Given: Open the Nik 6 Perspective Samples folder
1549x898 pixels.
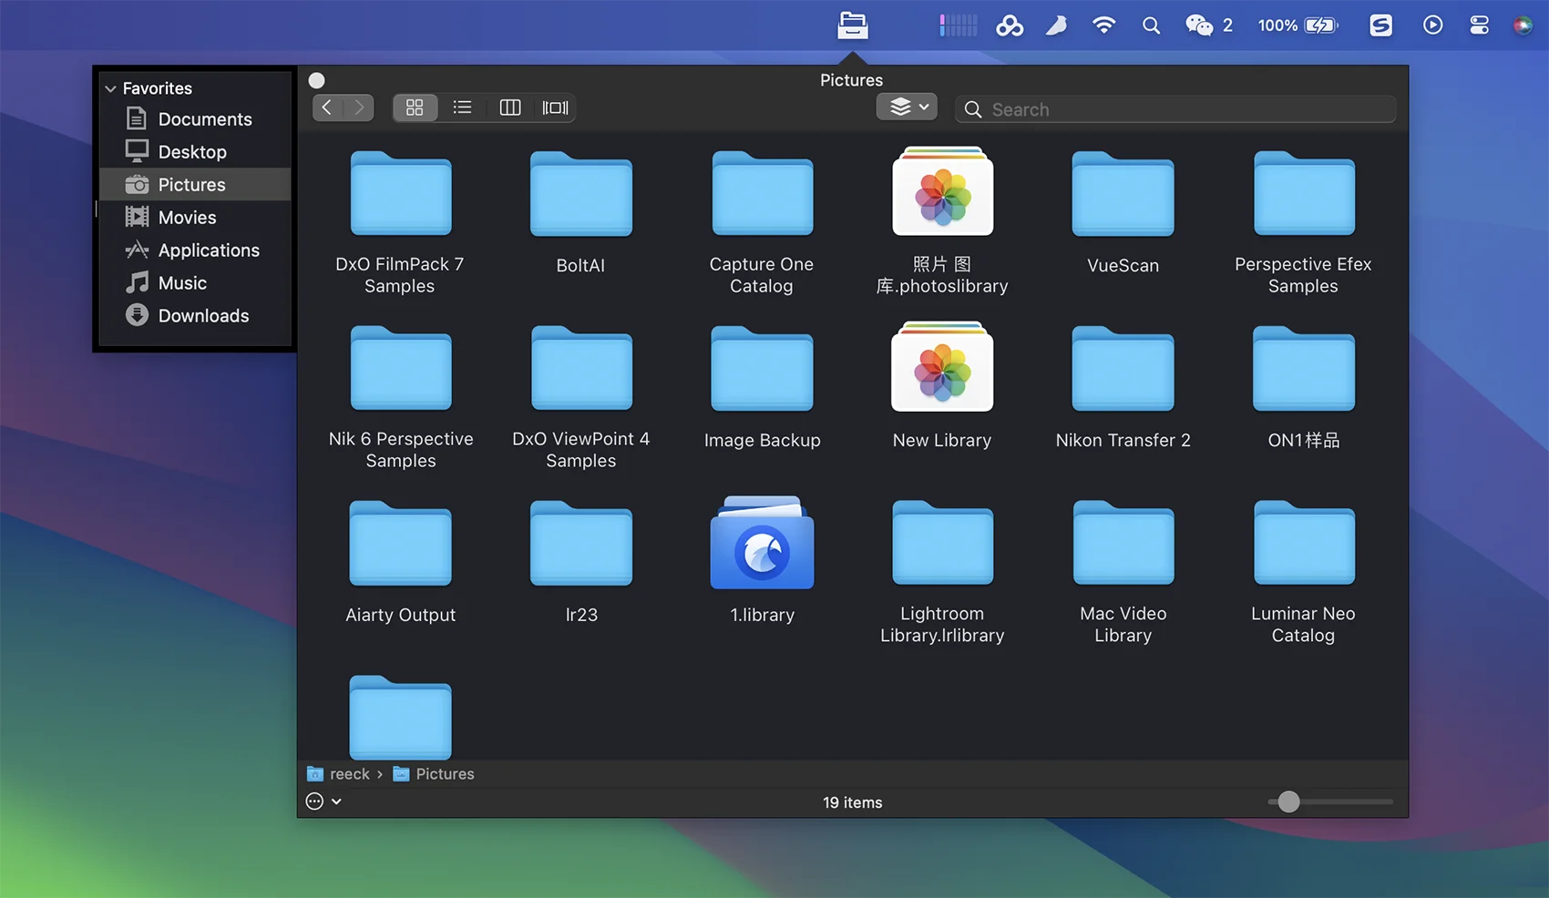Looking at the screenshot, I should 401,368.
